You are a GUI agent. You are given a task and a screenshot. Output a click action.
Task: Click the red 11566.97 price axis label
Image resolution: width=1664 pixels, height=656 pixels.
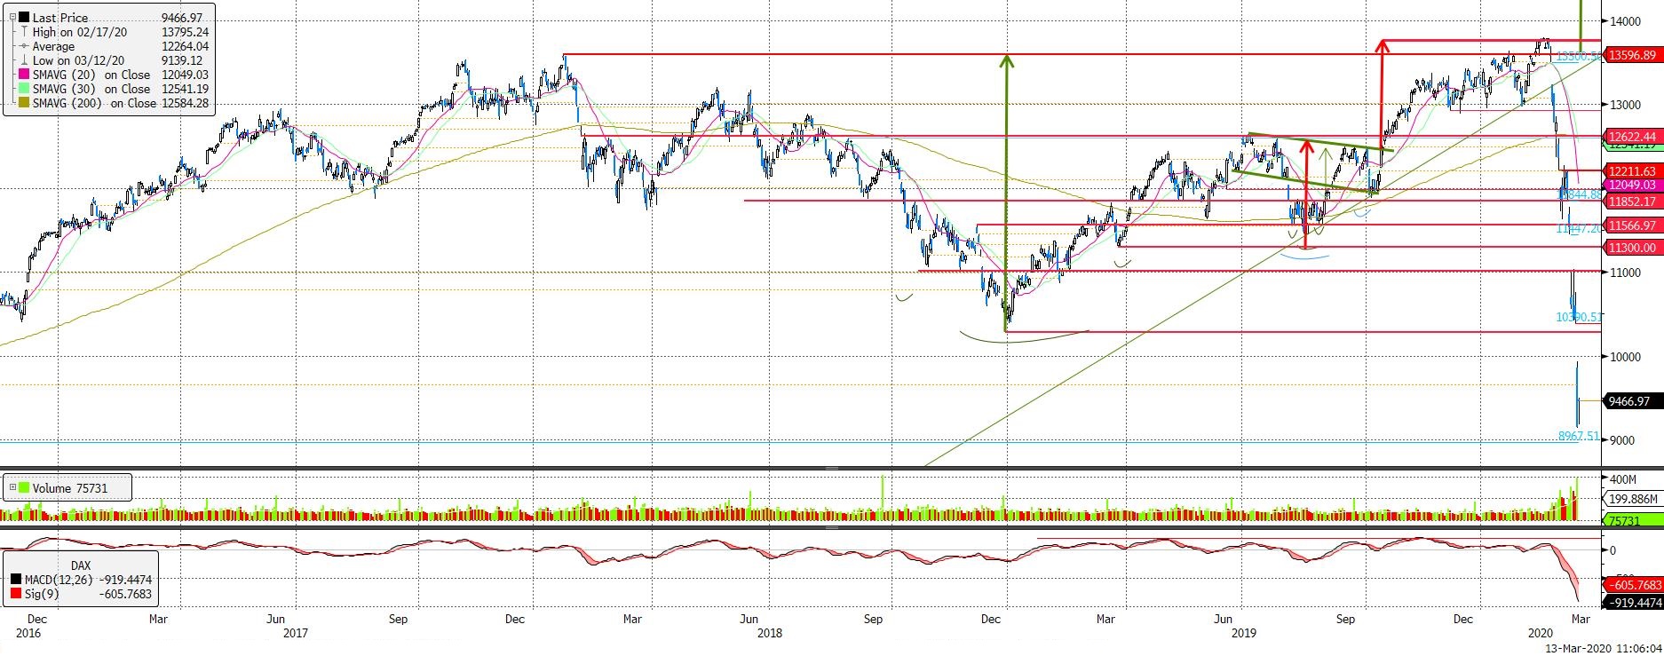pos(1632,225)
